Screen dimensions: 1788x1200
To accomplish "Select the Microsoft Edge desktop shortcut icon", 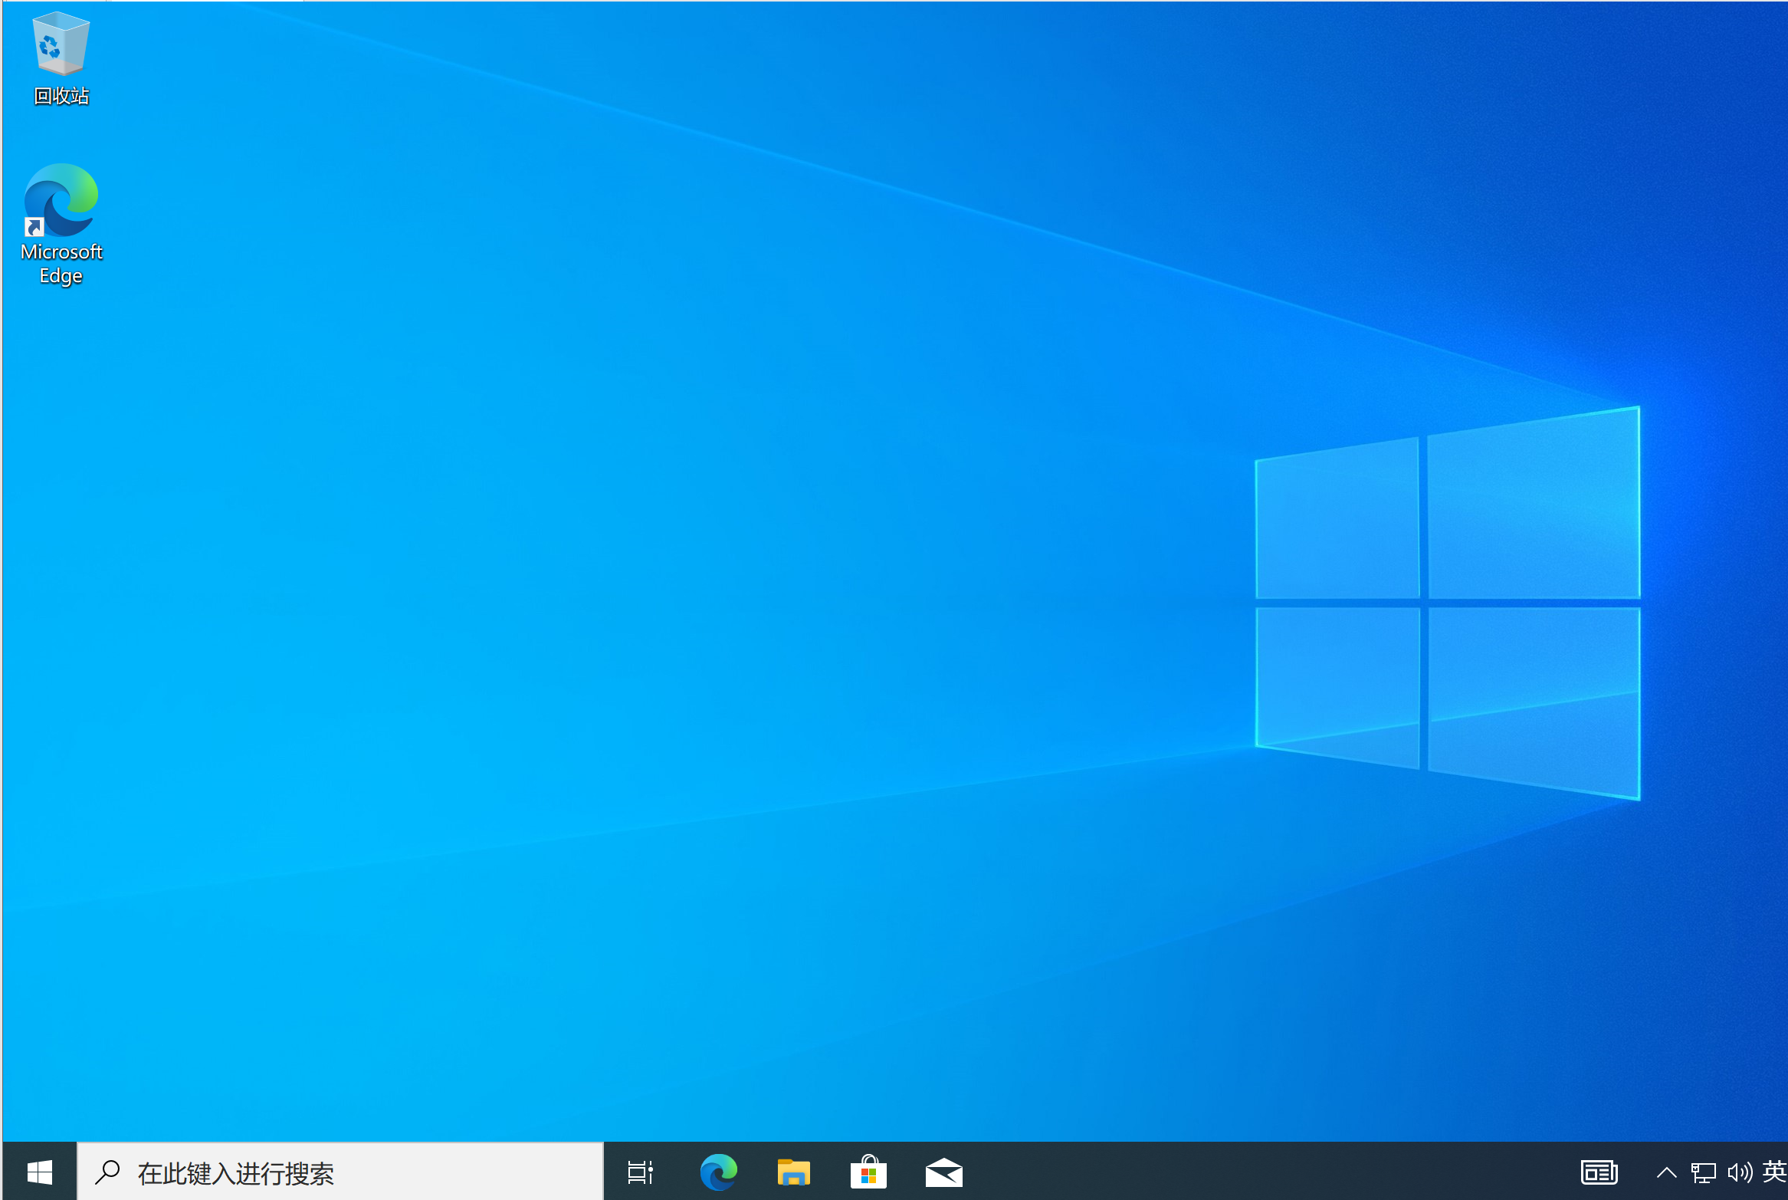I will pyautogui.click(x=61, y=200).
